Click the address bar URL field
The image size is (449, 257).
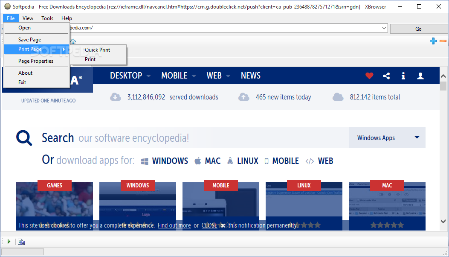(225, 28)
